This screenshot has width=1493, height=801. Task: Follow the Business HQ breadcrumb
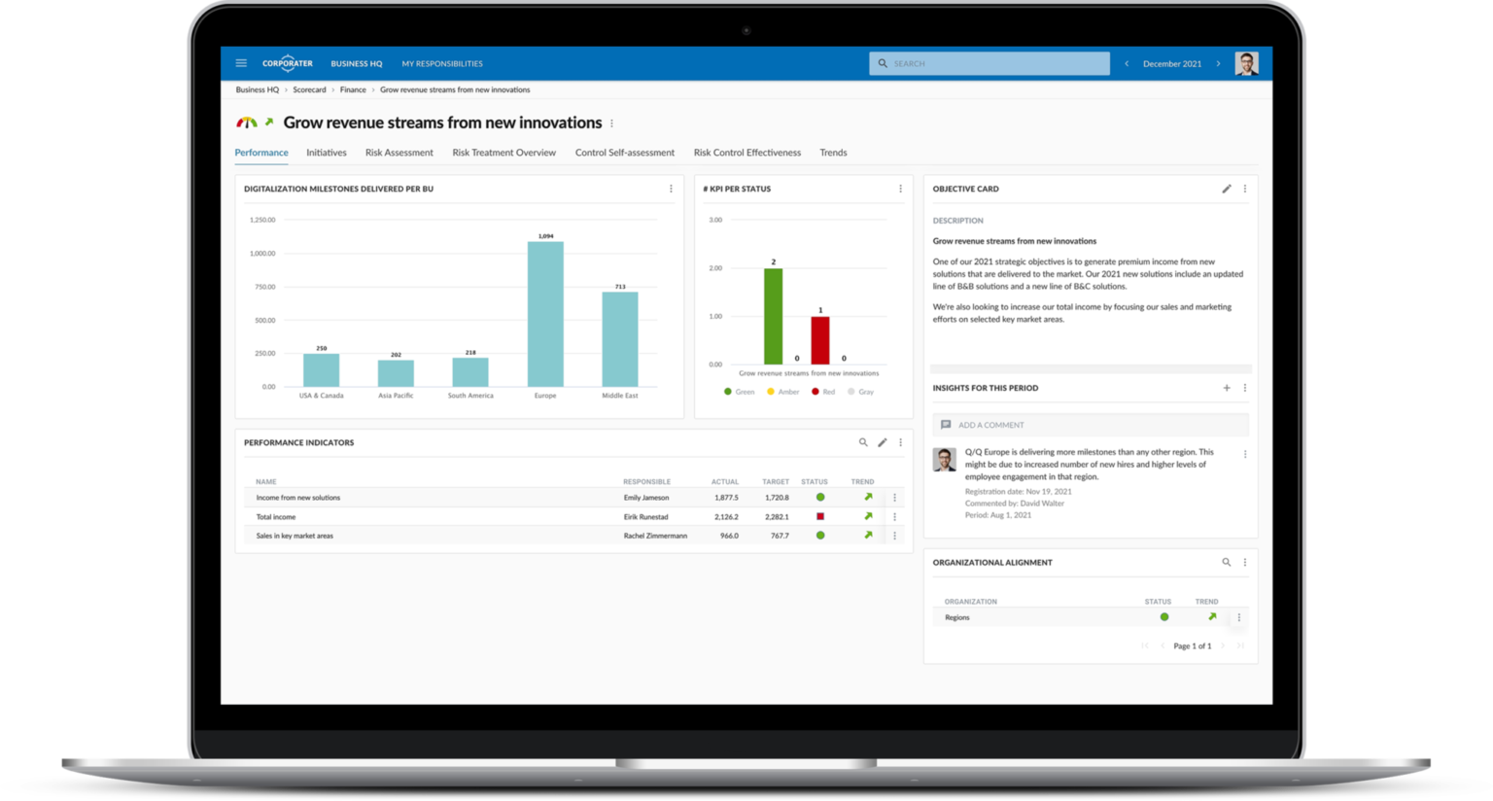257,89
